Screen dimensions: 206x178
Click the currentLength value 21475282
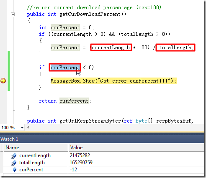[80, 155]
